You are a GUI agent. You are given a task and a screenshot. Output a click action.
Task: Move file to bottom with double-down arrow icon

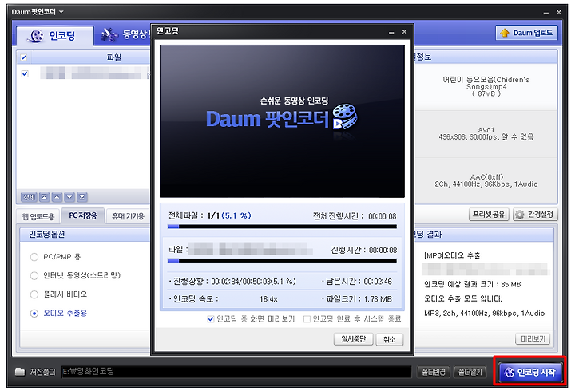click(82, 197)
